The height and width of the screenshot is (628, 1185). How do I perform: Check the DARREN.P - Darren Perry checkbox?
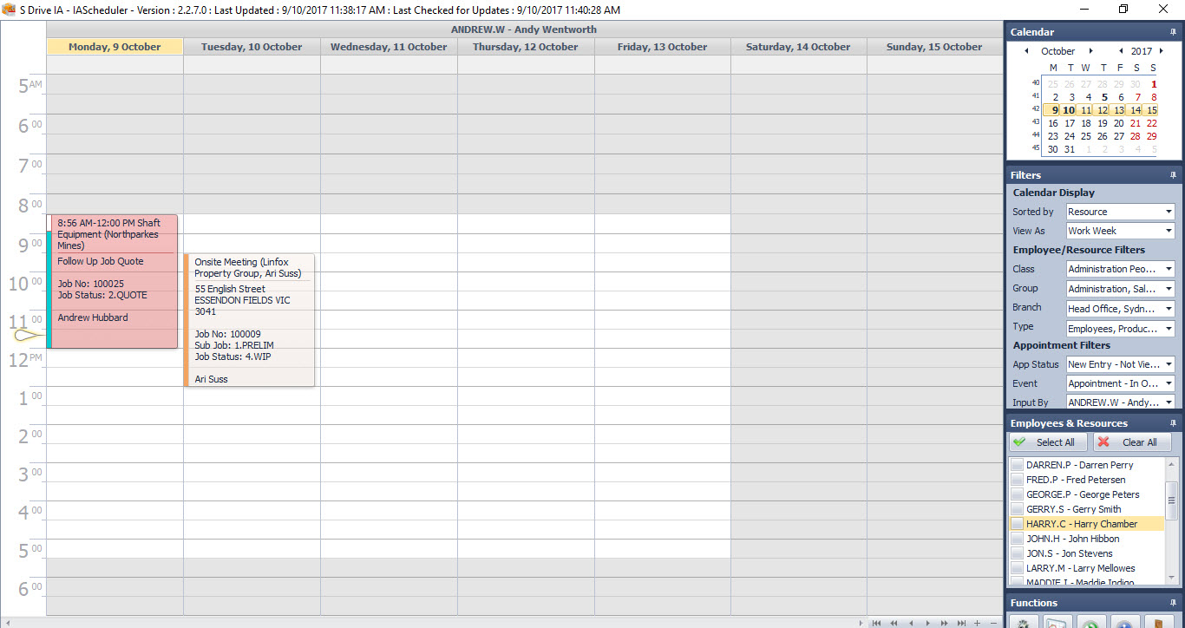click(1018, 465)
